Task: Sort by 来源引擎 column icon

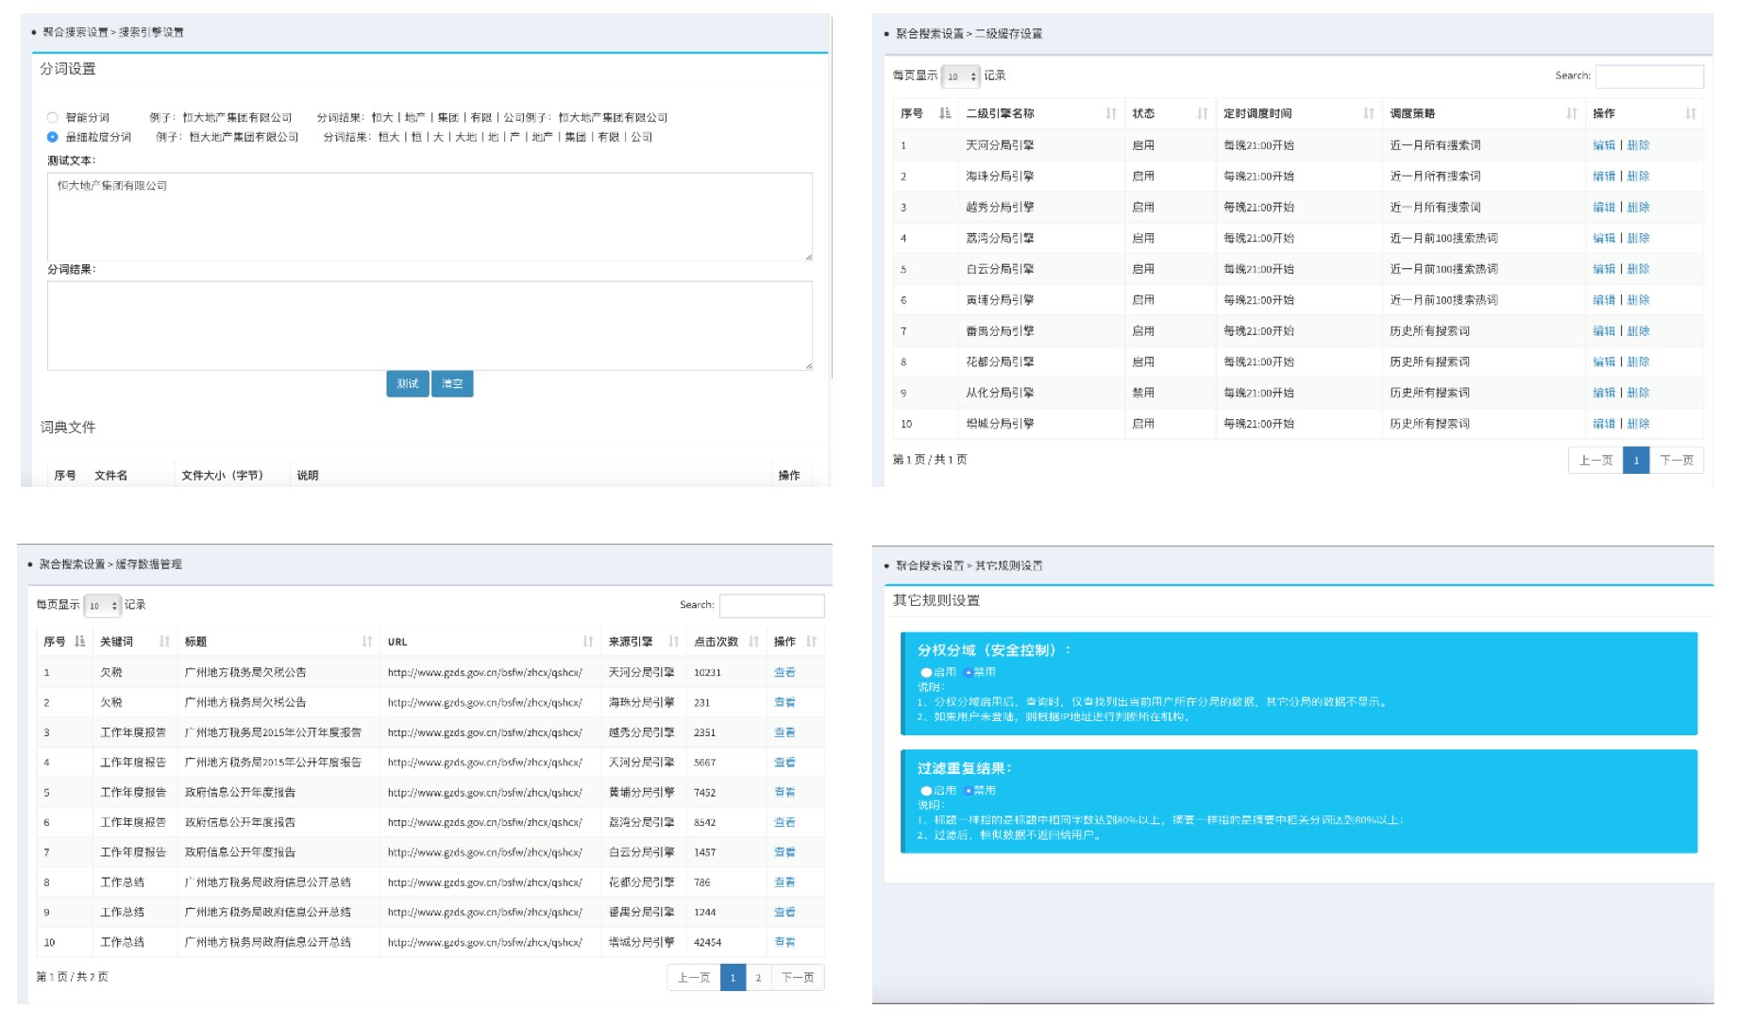Action: tap(673, 642)
